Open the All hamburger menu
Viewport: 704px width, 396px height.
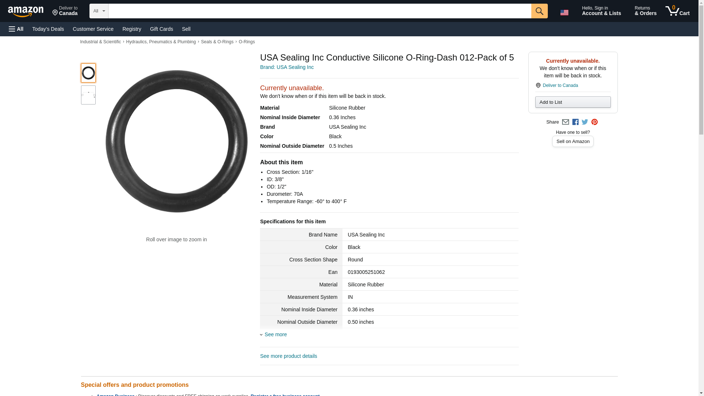coord(16,29)
